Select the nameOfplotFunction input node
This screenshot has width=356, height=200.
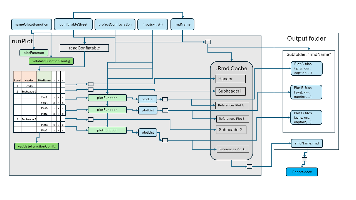pyautogui.click(x=31, y=24)
